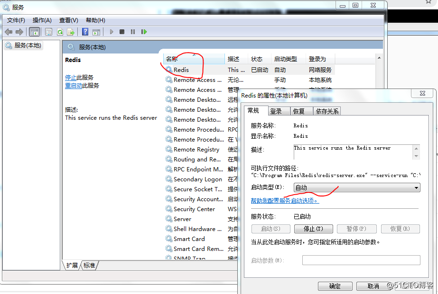Click gear icon of Secondary Logon row
Screen dimensions: 438x294
click(169, 179)
